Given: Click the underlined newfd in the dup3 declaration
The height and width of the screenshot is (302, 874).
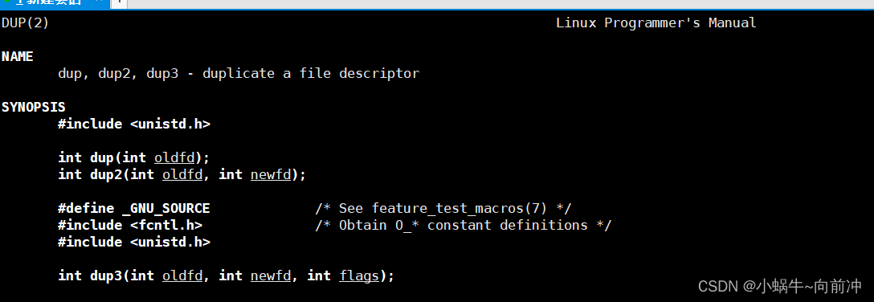Looking at the screenshot, I should click(x=271, y=275).
